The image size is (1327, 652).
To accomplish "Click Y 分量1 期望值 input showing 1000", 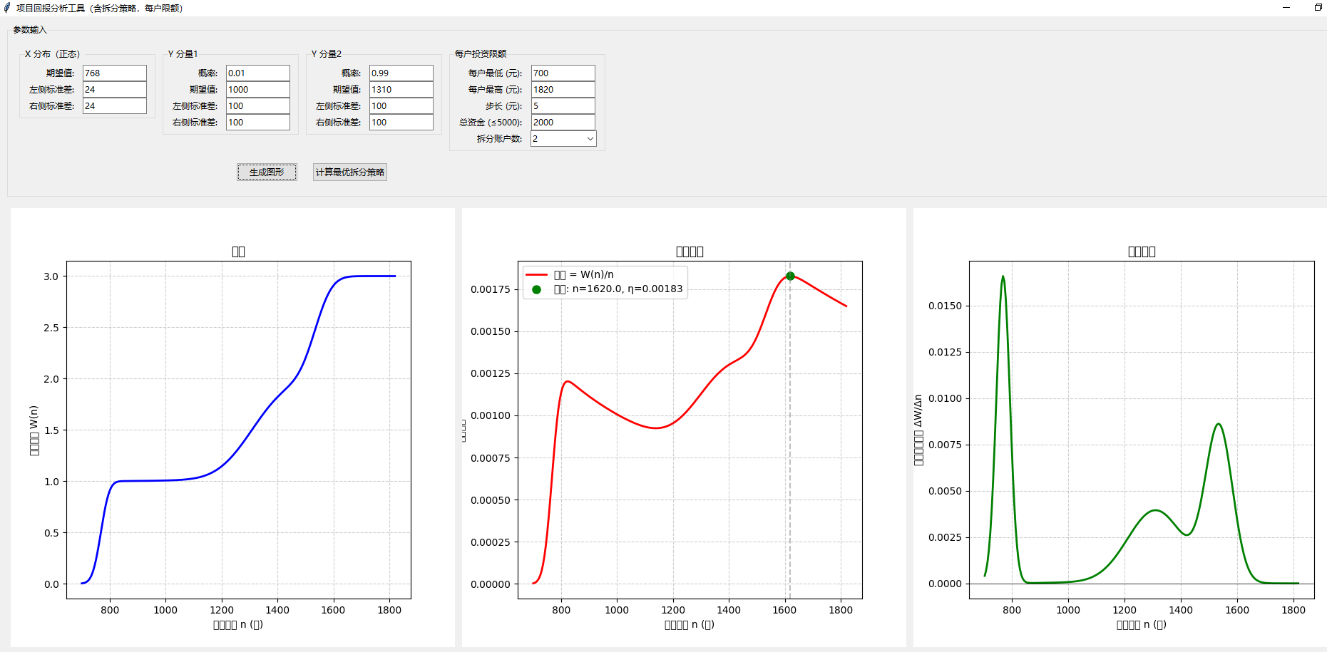I will coord(257,90).
